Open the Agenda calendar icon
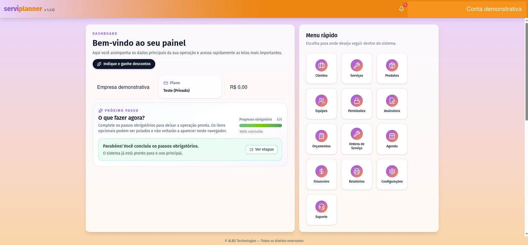The width and height of the screenshot is (528, 245). click(x=392, y=136)
